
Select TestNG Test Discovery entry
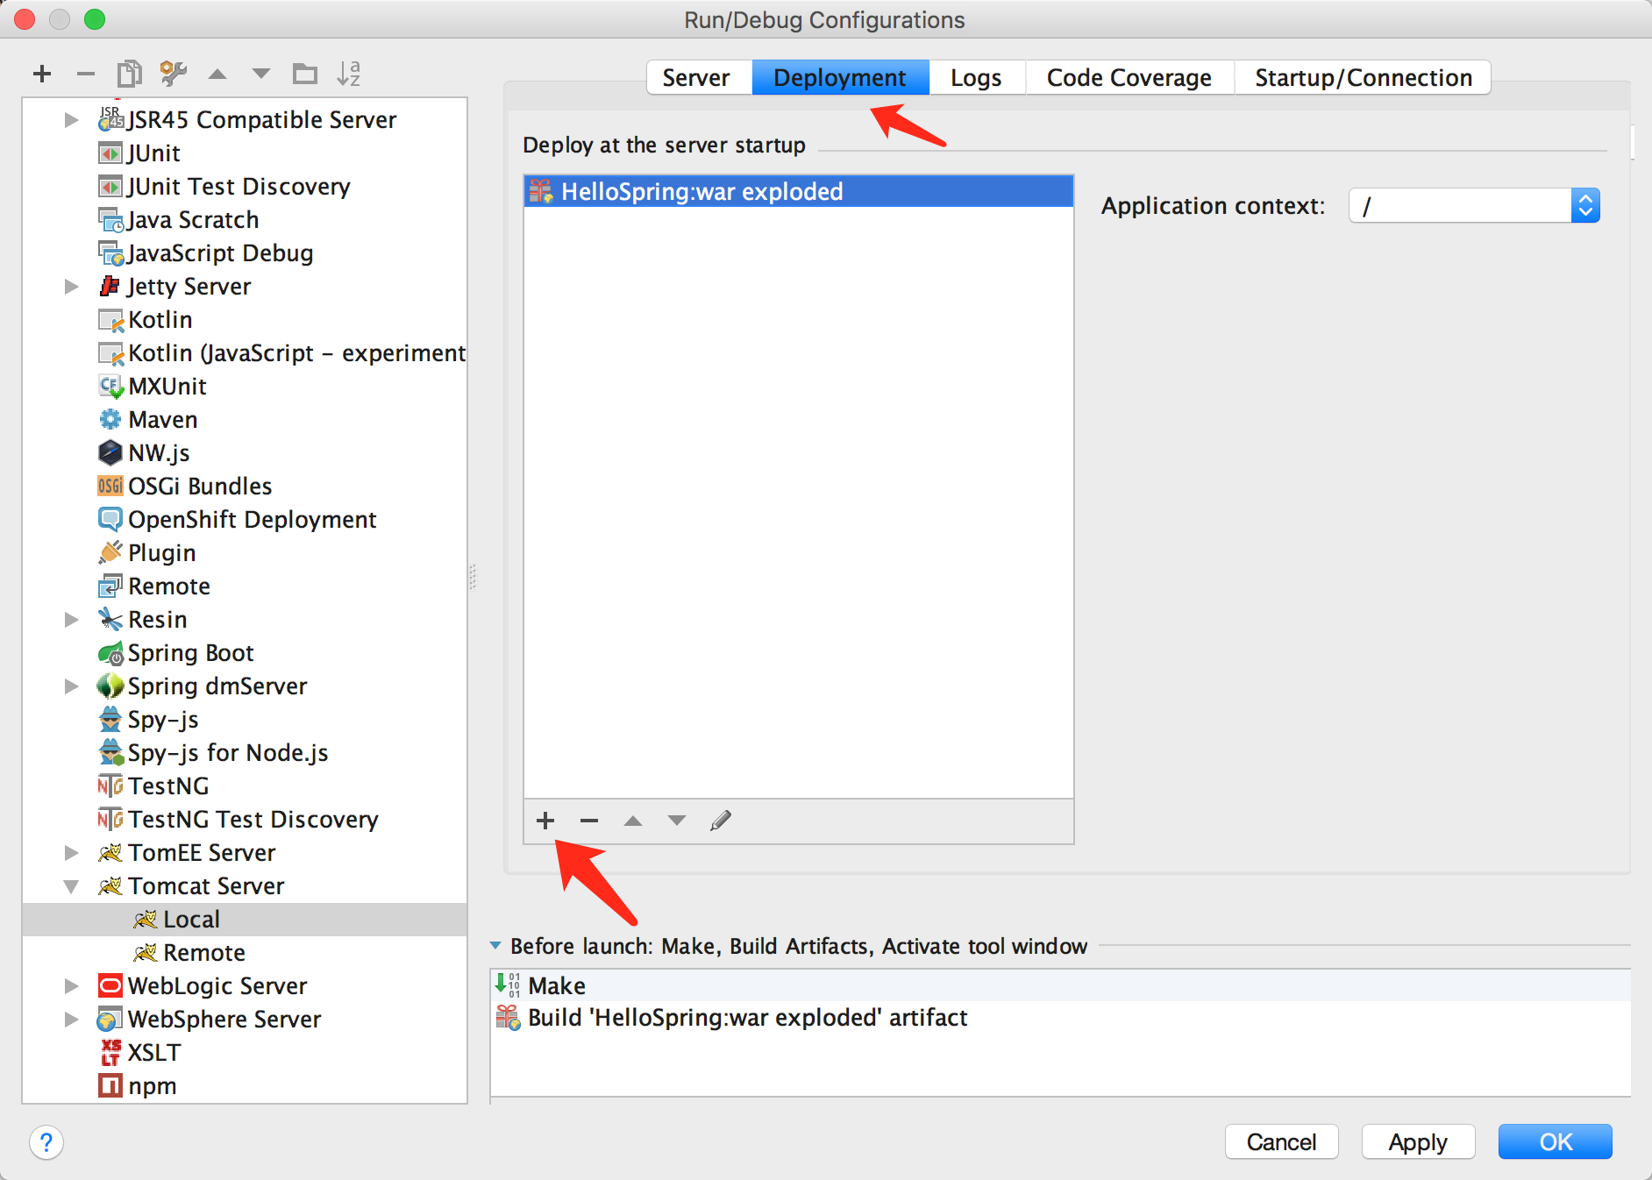click(245, 820)
